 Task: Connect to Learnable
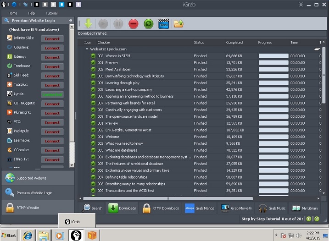[x=52, y=141]
